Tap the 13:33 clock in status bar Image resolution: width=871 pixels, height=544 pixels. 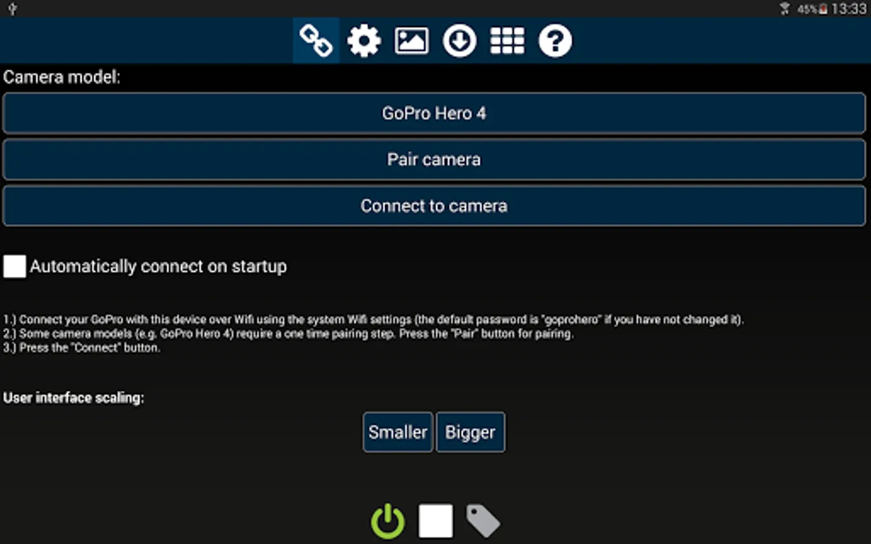click(849, 8)
